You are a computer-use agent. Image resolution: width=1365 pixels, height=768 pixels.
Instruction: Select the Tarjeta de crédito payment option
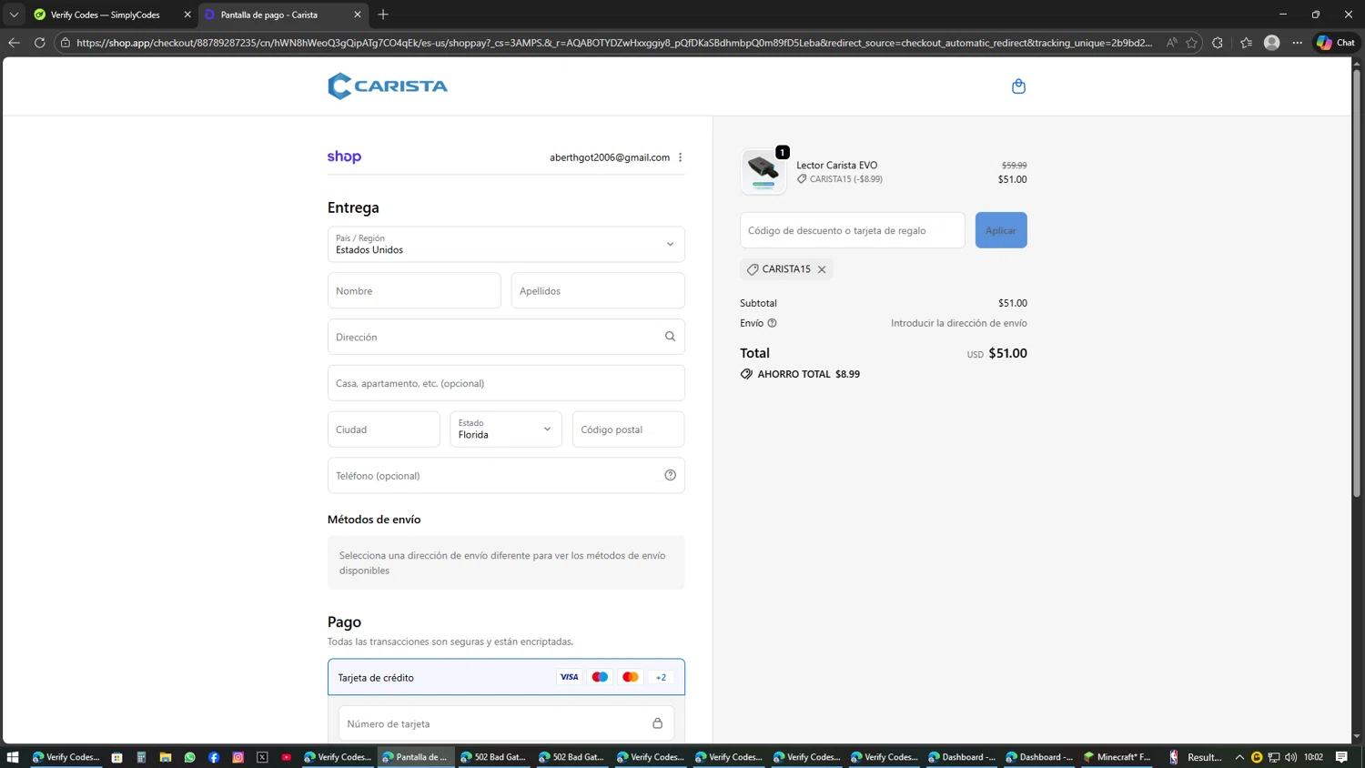point(506,677)
